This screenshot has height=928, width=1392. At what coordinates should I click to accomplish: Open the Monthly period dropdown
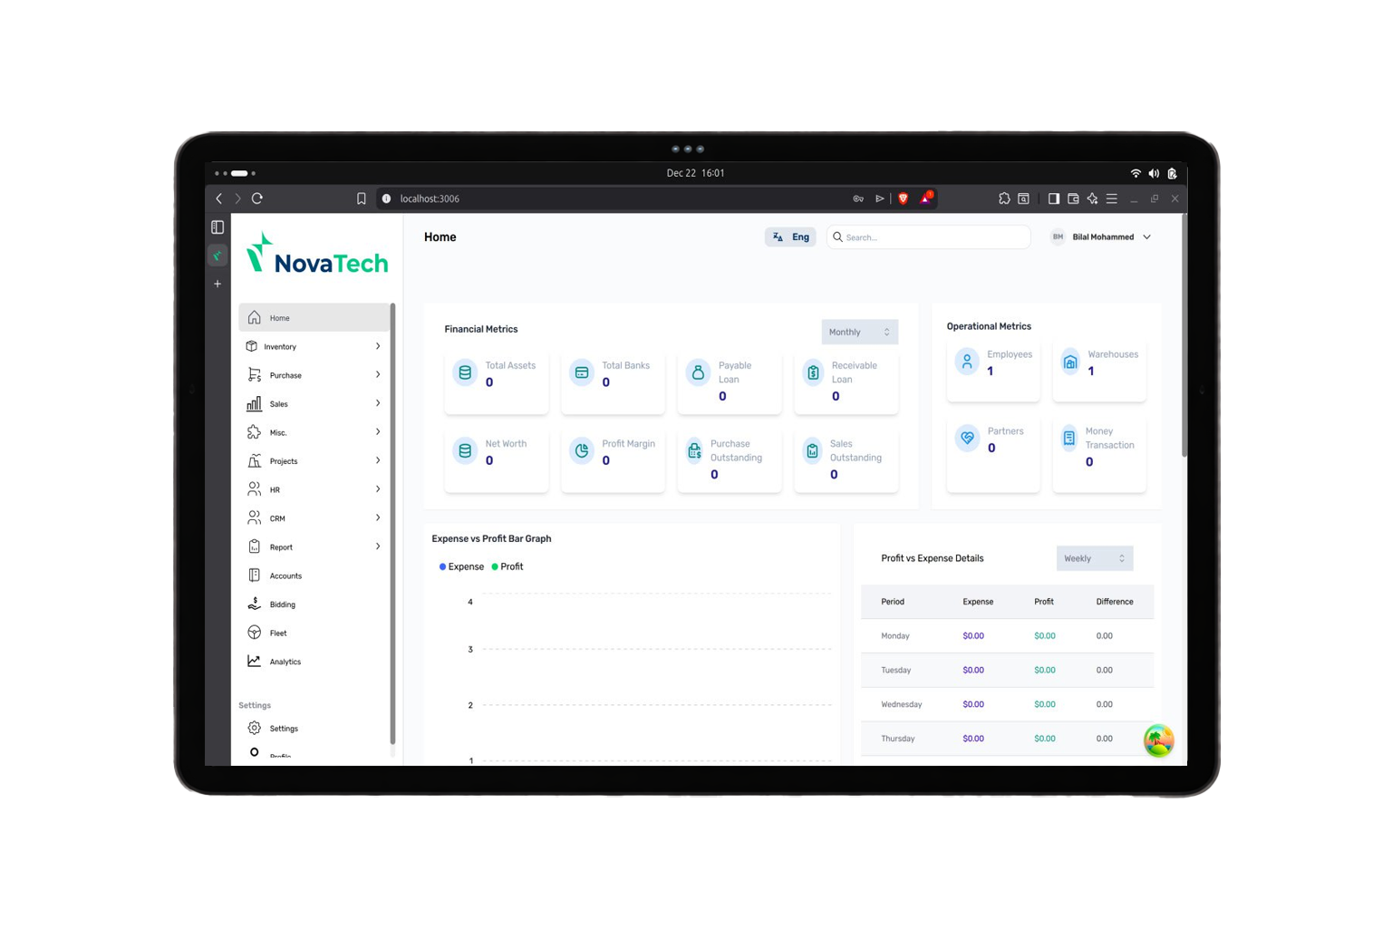click(x=859, y=332)
